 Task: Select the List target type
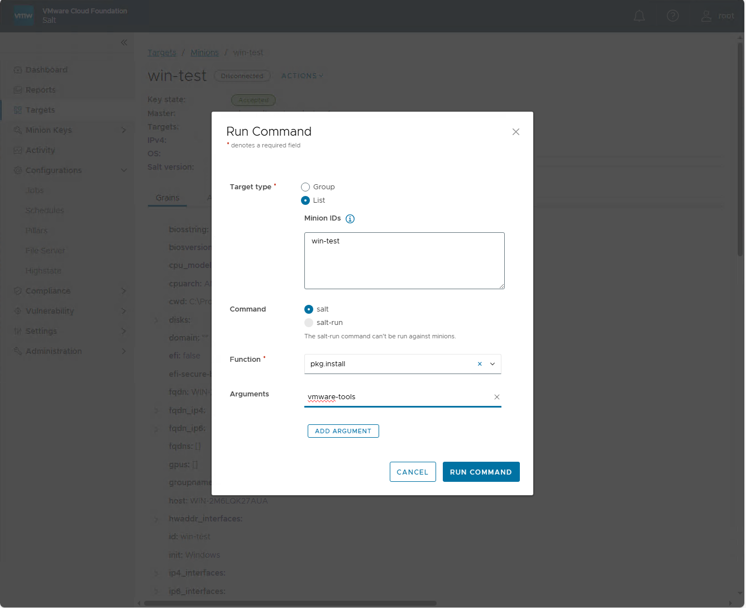click(x=305, y=200)
